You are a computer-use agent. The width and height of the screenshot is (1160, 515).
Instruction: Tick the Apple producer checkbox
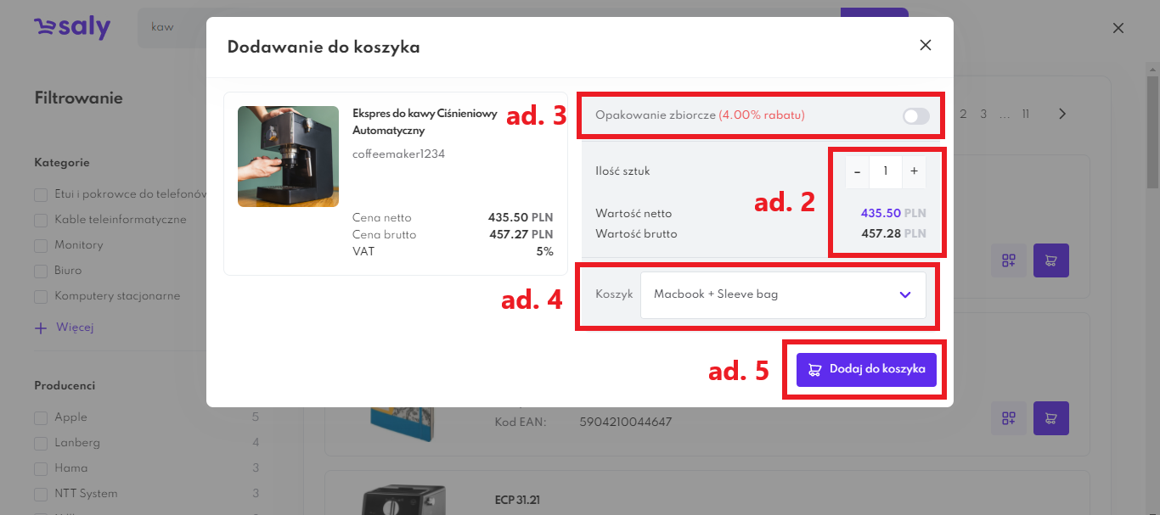coord(41,417)
